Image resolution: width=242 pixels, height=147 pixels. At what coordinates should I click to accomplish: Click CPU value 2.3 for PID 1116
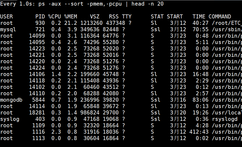(56, 132)
